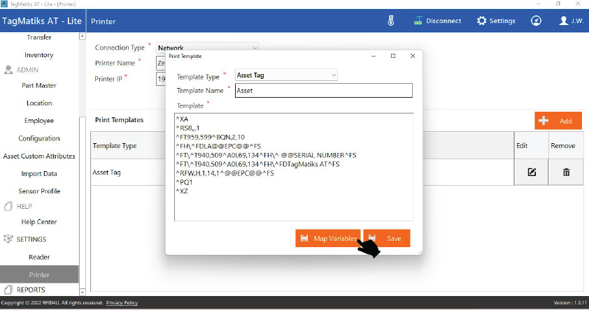
Task: Click the sidebar scrollbar up arrow
Action: coord(83,36)
